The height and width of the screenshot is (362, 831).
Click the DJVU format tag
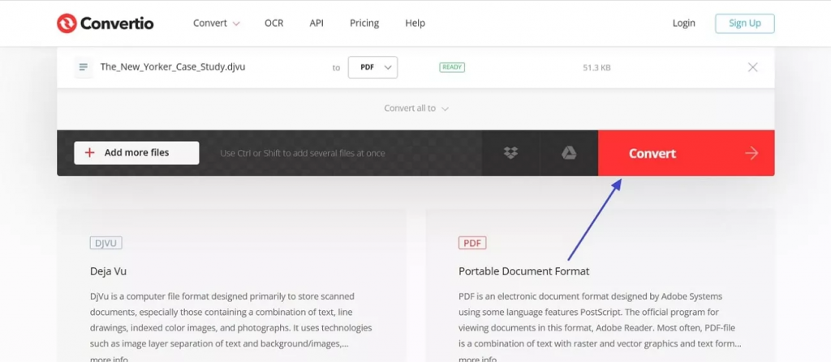tap(106, 243)
